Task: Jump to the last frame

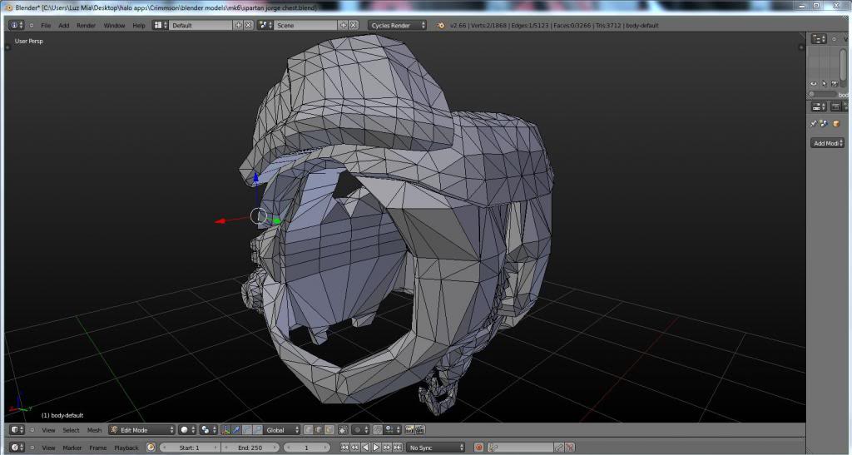Action: pyautogui.click(x=397, y=448)
